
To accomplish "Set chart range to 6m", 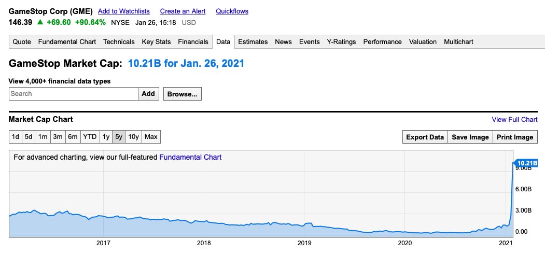I will (73, 137).
